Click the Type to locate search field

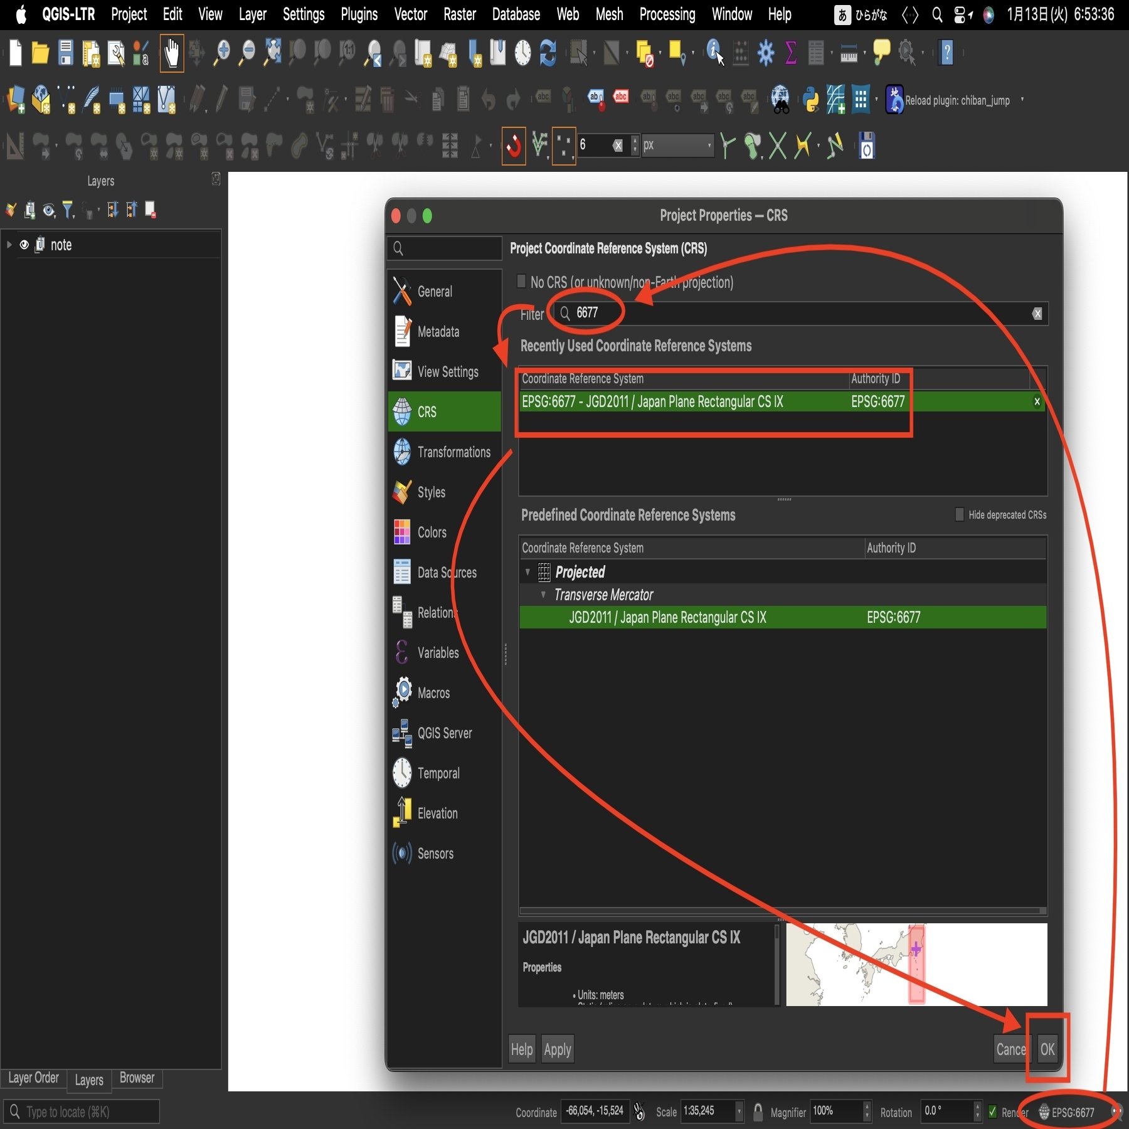pyautogui.click(x=82, y=1111)
